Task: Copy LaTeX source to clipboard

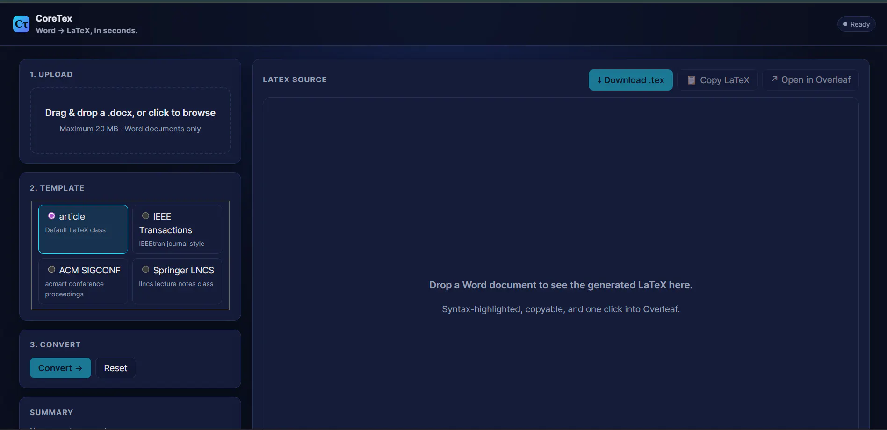Action: click(x=718, y=80)
